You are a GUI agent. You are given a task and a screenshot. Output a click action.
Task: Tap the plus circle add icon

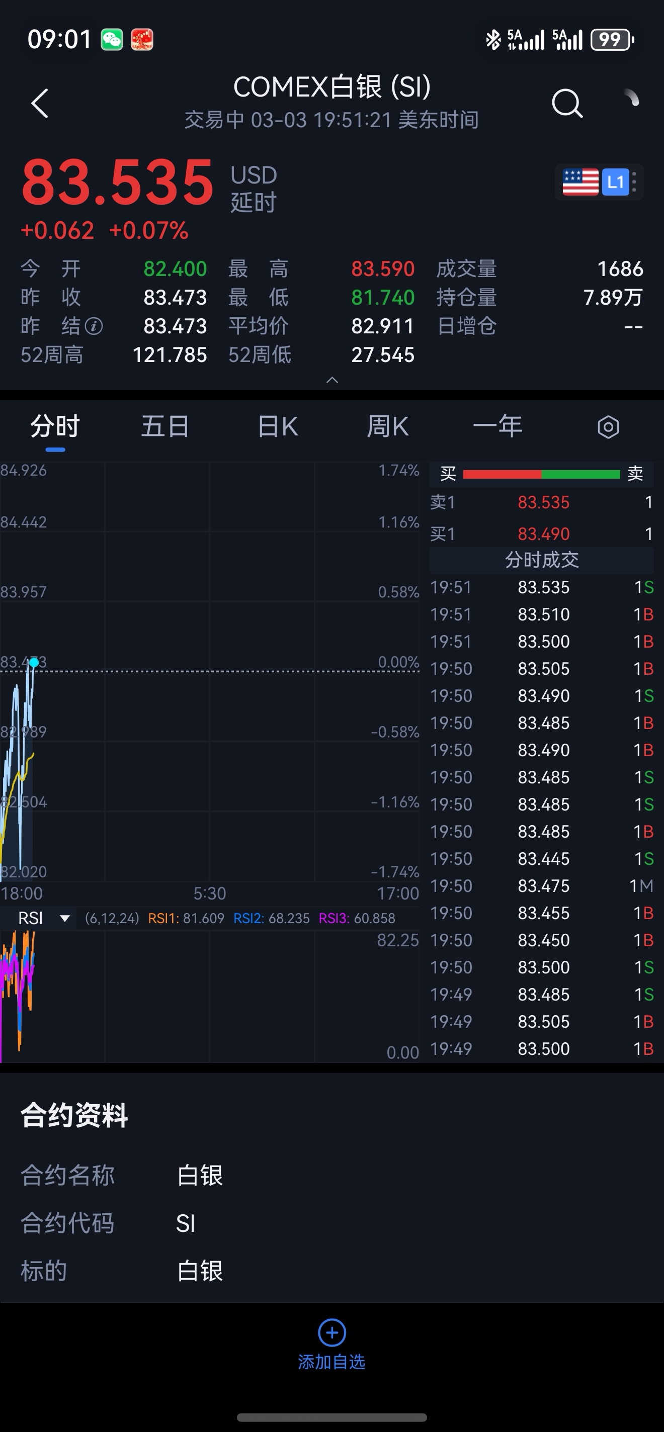332,1333
